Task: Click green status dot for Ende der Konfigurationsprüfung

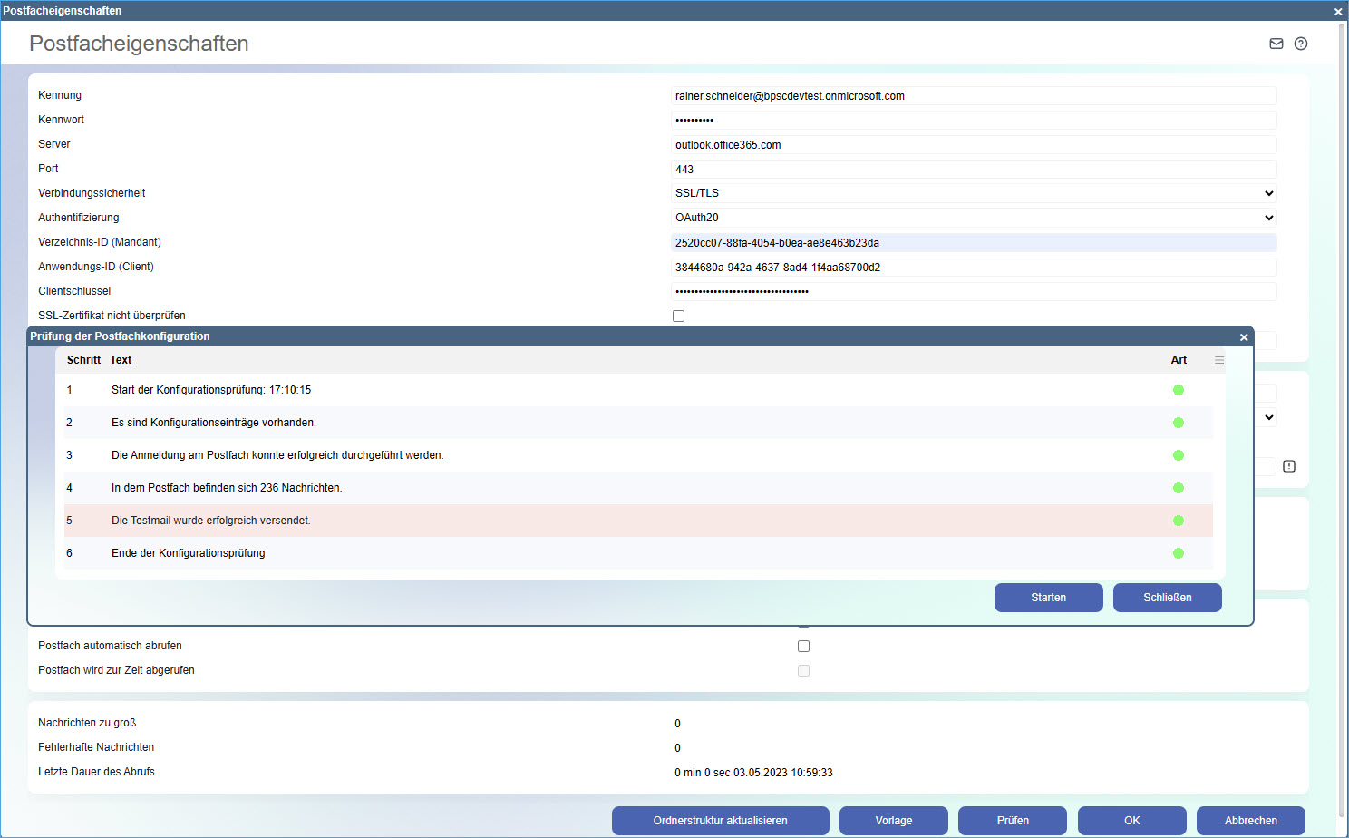Action: pos(1179,553)
